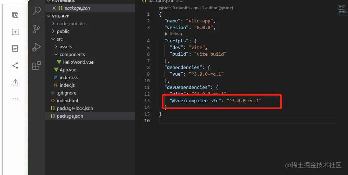Click the share icon in left sidebar
Screen dimensions: 348x175
(15, 65)
